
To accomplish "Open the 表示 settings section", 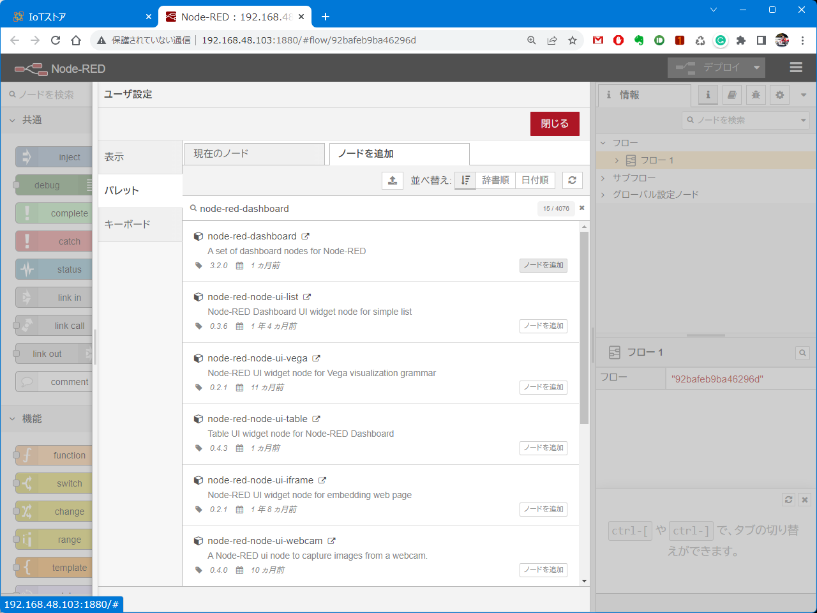I will point(140,157).
